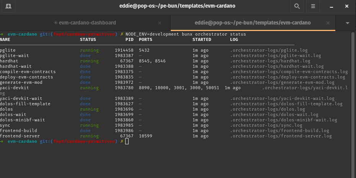Click the compile-evm-contracts.log path
This screenshot has height=178, width=356.
289,72
